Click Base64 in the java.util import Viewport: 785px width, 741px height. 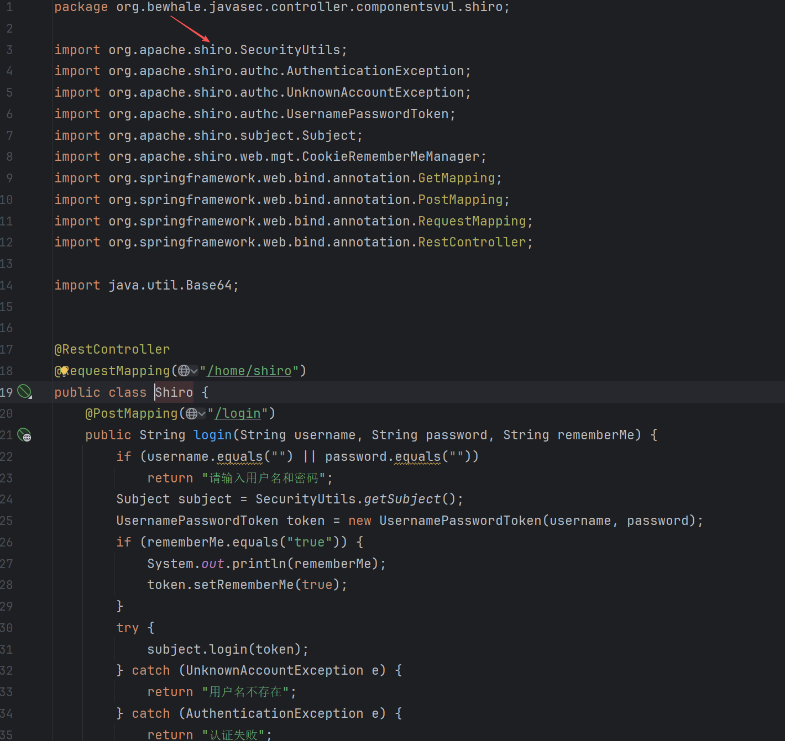coord(209,285)
